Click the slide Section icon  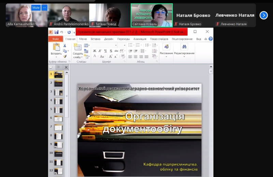(x=86, y=56)
